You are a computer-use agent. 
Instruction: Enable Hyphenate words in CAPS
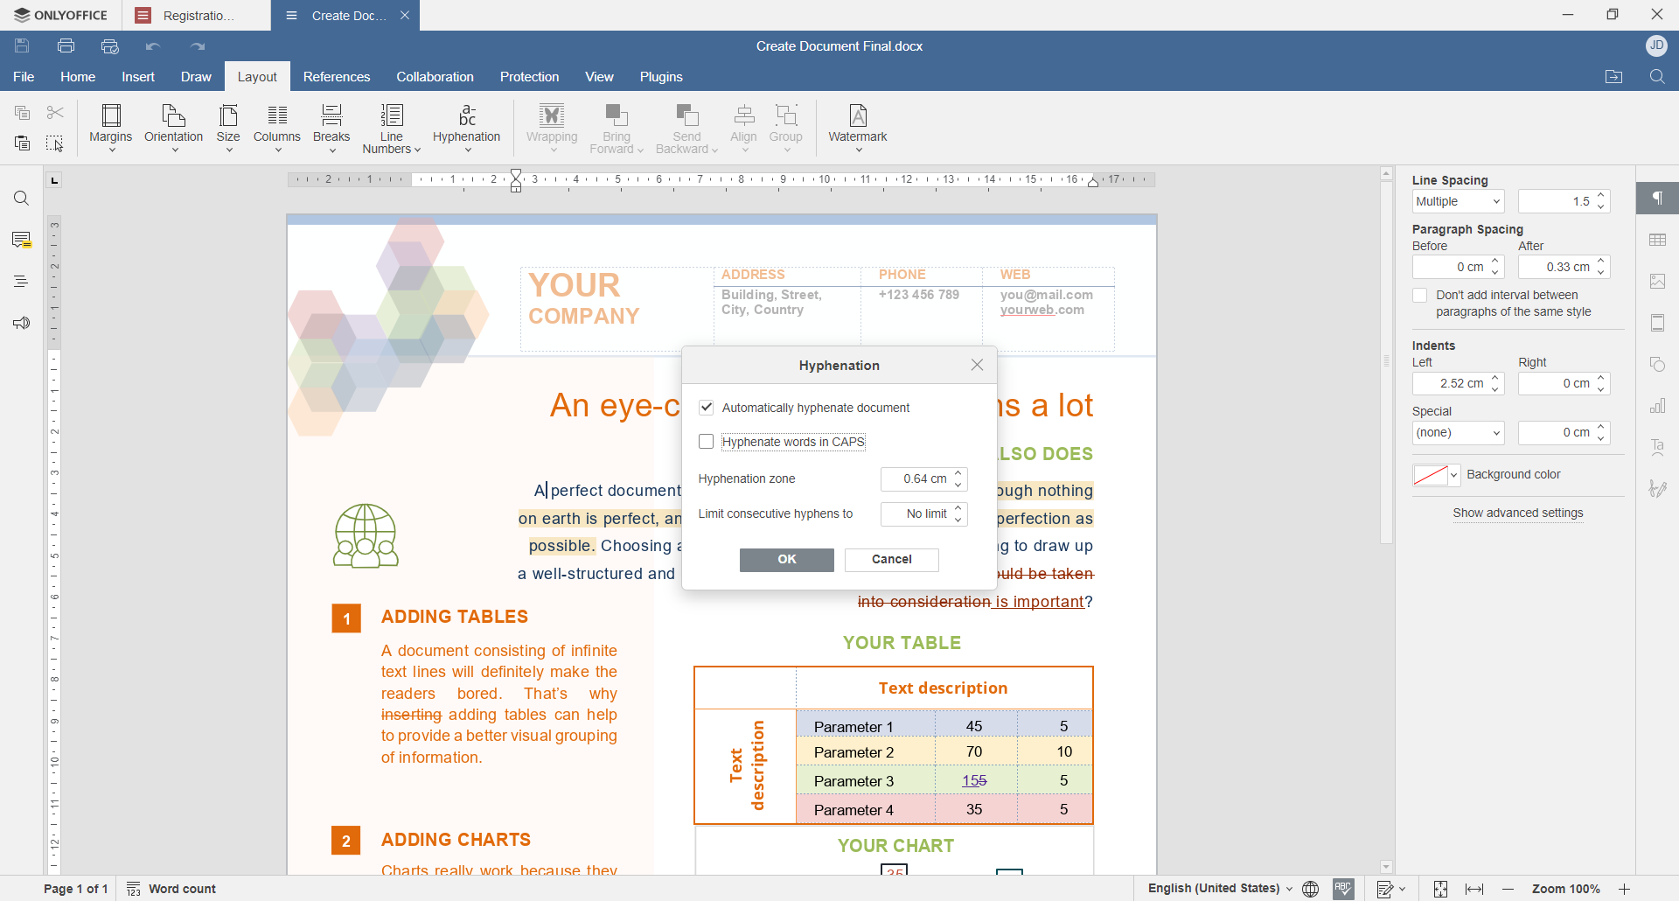pyautogui.click(x=707, y=443)
